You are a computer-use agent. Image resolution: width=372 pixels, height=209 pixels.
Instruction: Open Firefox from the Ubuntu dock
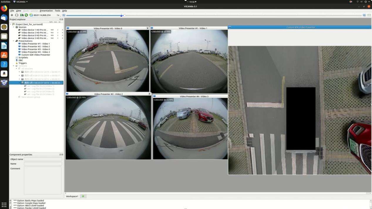[4, 8]
